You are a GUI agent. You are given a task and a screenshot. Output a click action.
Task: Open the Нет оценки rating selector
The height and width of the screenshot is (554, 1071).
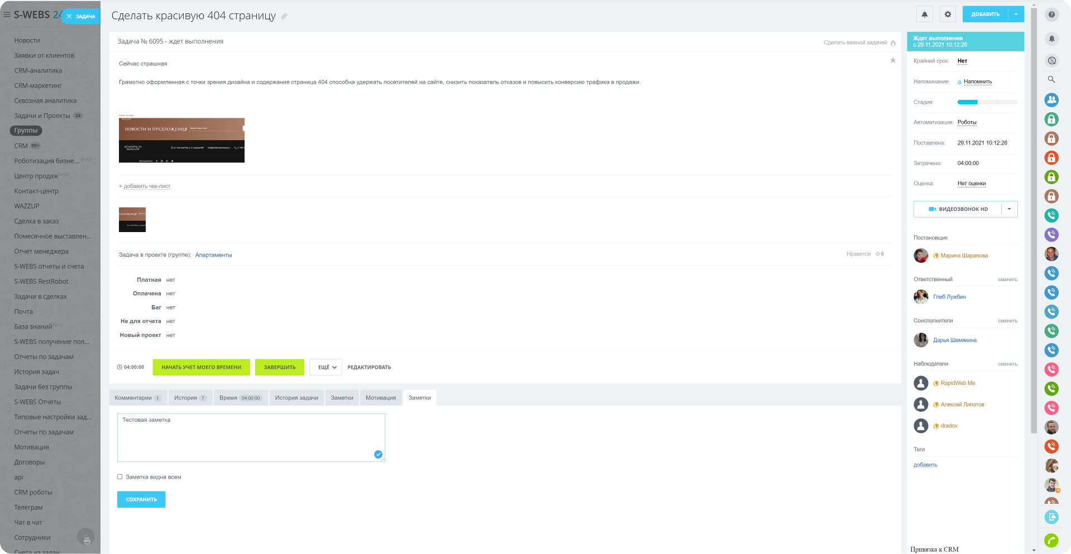(972, 184)
